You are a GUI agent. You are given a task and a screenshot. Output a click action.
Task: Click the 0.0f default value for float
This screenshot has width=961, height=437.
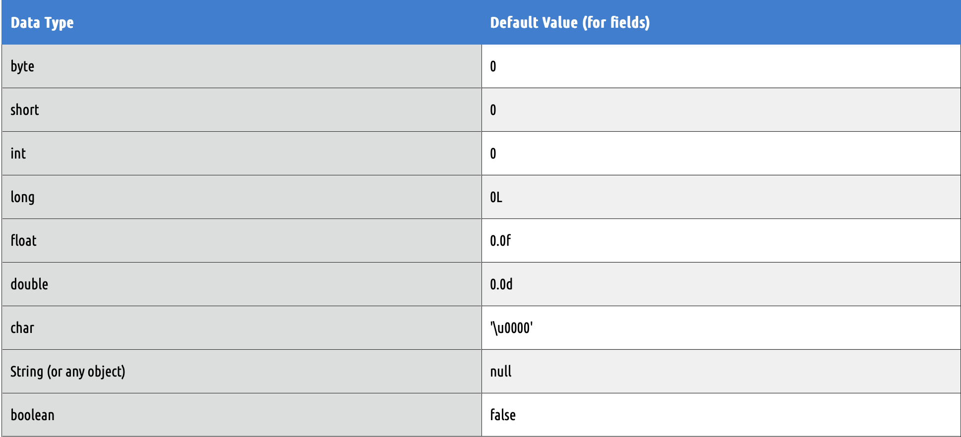click(721, 241)
